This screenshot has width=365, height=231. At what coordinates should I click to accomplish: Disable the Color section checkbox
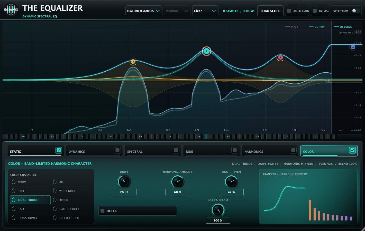tap(352, 150)
